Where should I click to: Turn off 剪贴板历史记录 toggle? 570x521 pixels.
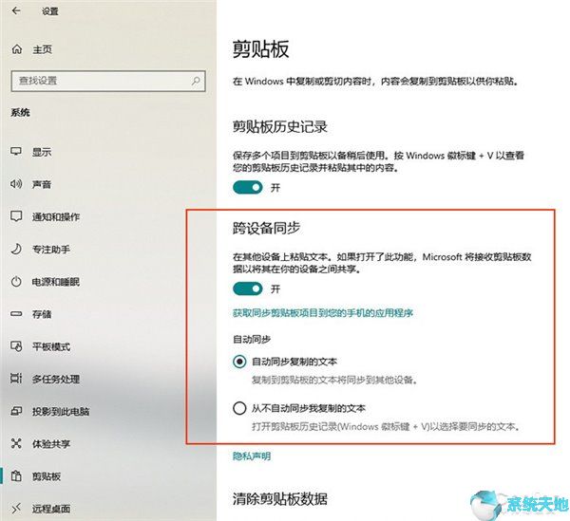pyautogui.click(x=248, y=187)
